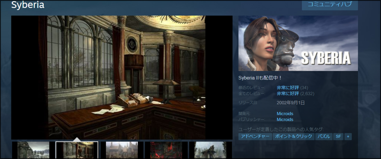Click the main office interior screenshot
This screenshot has height=159, width=381.
122,77
